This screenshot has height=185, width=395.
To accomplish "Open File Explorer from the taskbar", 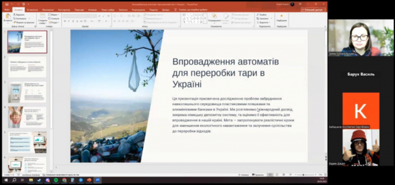I will coord(31,180).
